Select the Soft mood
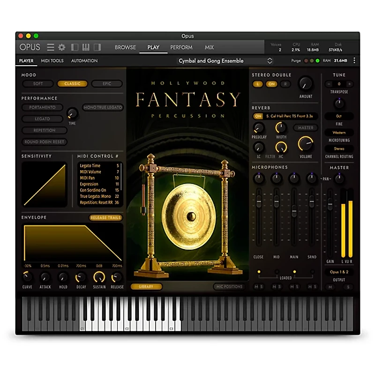375x375 pixels. tap(38, 83)
